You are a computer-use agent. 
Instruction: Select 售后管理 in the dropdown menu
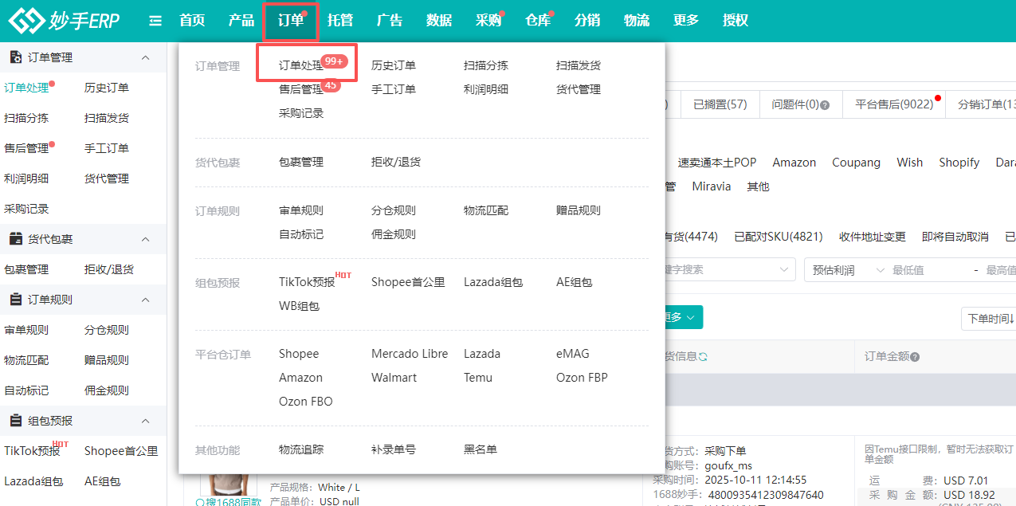[x=301, y=89]
